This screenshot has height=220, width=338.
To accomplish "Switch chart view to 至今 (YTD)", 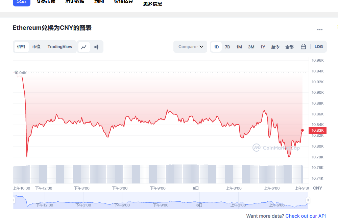I will coord(275,47).
